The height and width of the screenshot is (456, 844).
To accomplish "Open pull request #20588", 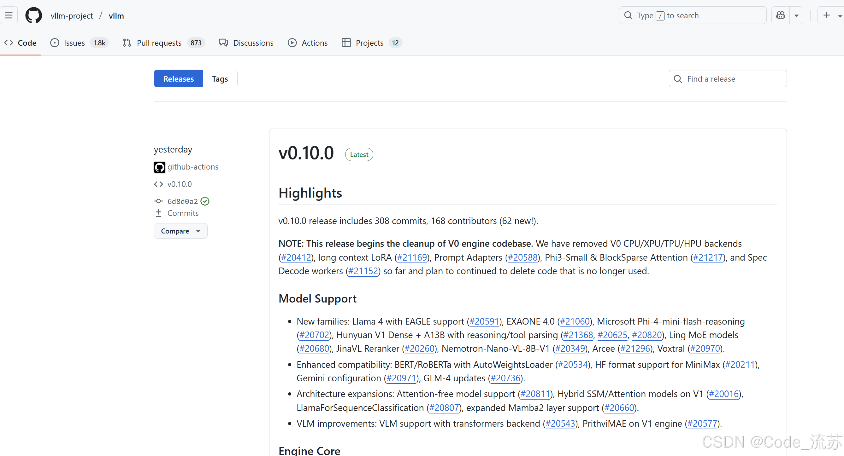I will [x=523, y=258].
